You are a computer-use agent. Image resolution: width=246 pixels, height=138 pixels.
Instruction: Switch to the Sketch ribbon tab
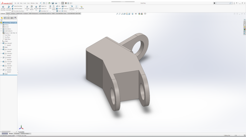click(8, 14)
